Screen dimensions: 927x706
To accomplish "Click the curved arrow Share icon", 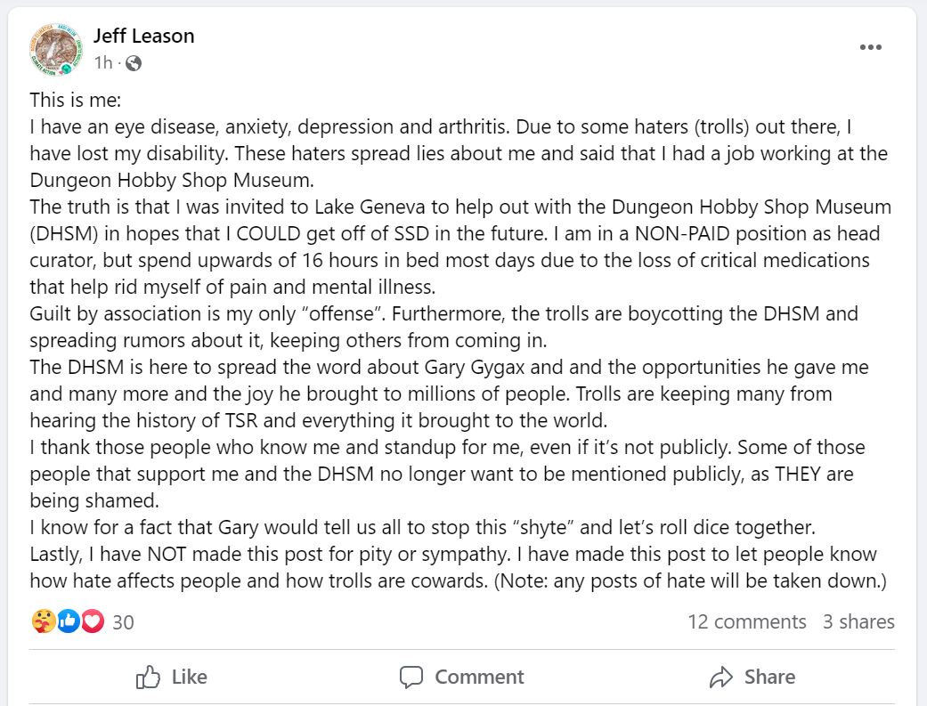I will [720, 678].
